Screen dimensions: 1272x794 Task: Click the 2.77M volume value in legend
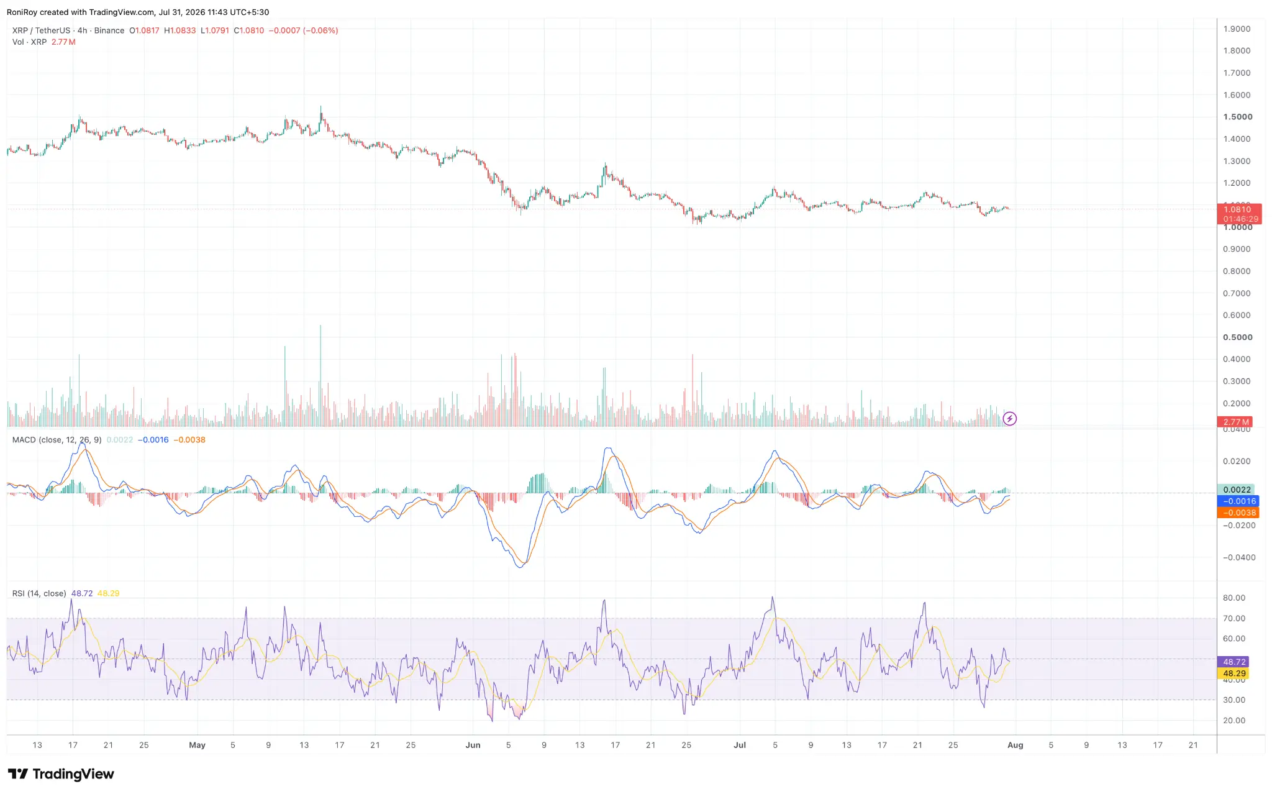coord(63,42)
